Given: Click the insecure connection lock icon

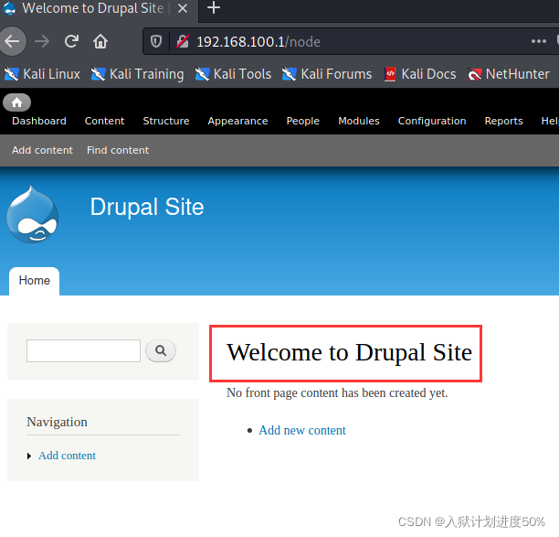Looking at the screenshot, I should pyautogui.click(x=183, y=42).
